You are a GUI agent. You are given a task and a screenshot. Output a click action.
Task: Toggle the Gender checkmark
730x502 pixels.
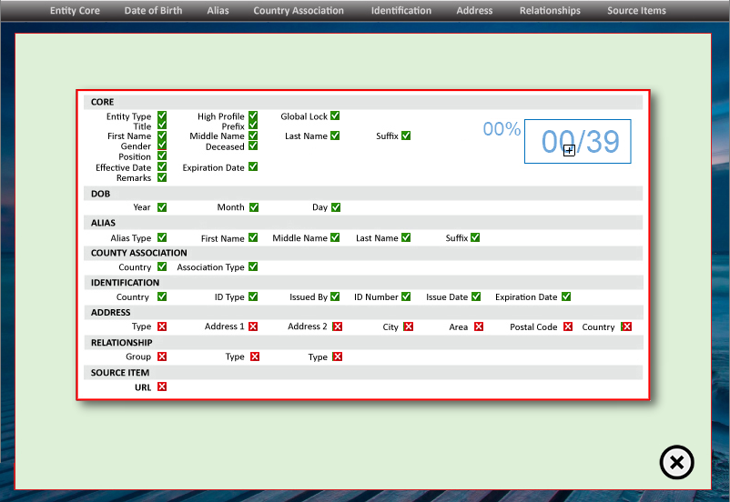tap(161, 145)
